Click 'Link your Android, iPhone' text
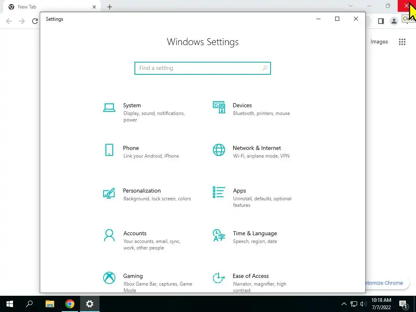This screenshot has width=416, height=312. pyautogui.click(x=151, y=156)
